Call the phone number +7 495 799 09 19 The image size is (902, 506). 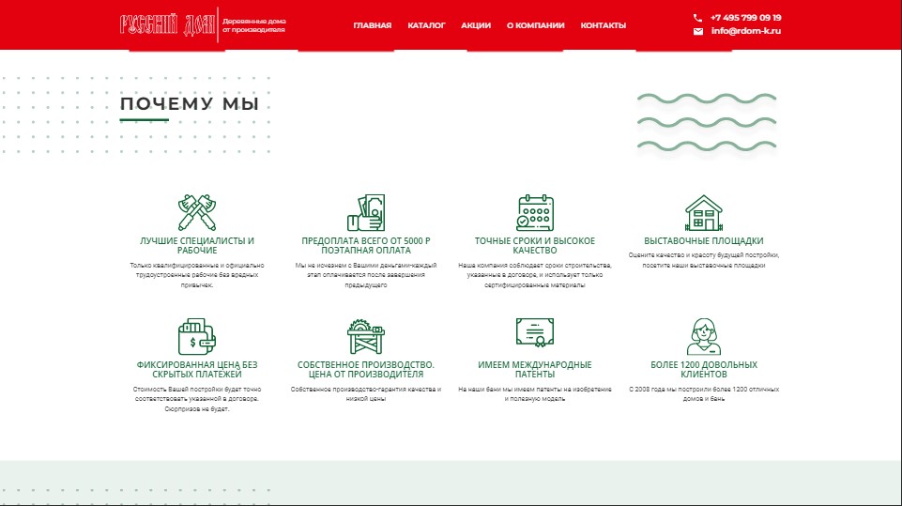(x=745, y=18)
